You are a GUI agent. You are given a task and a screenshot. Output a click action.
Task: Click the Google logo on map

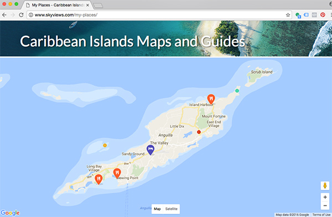click(10, 213)
